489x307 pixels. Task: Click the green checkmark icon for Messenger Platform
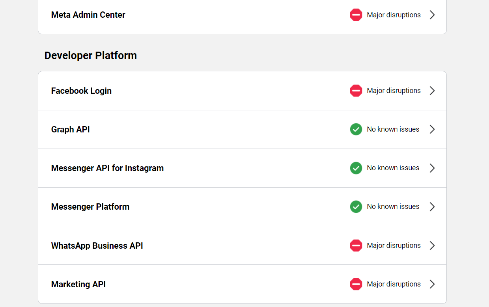pos(356,207)
